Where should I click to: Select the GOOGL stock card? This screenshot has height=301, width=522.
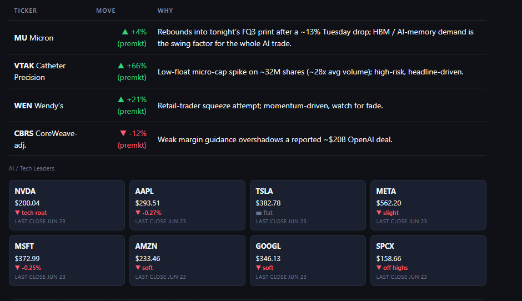308,260
